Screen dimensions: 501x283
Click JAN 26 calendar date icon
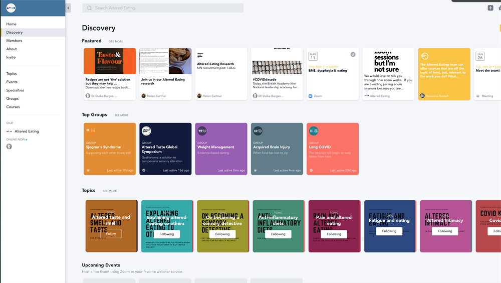click(x=480, y=56)
